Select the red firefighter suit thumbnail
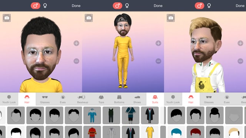 pos(92,132)
